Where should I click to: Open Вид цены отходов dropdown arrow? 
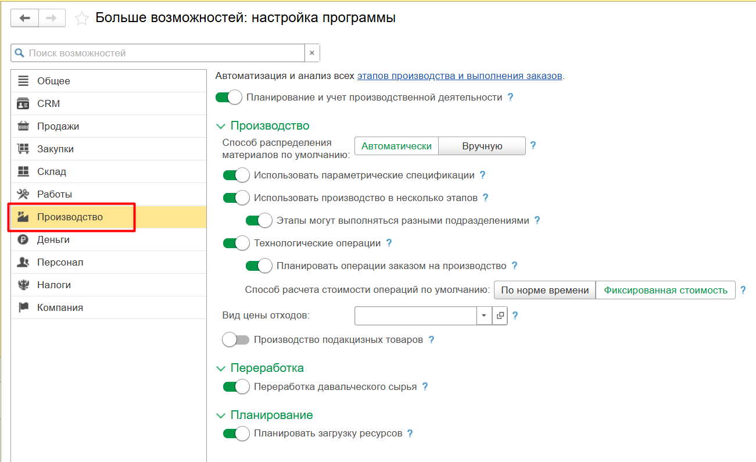pyautogui.click(x=484, y=316)
